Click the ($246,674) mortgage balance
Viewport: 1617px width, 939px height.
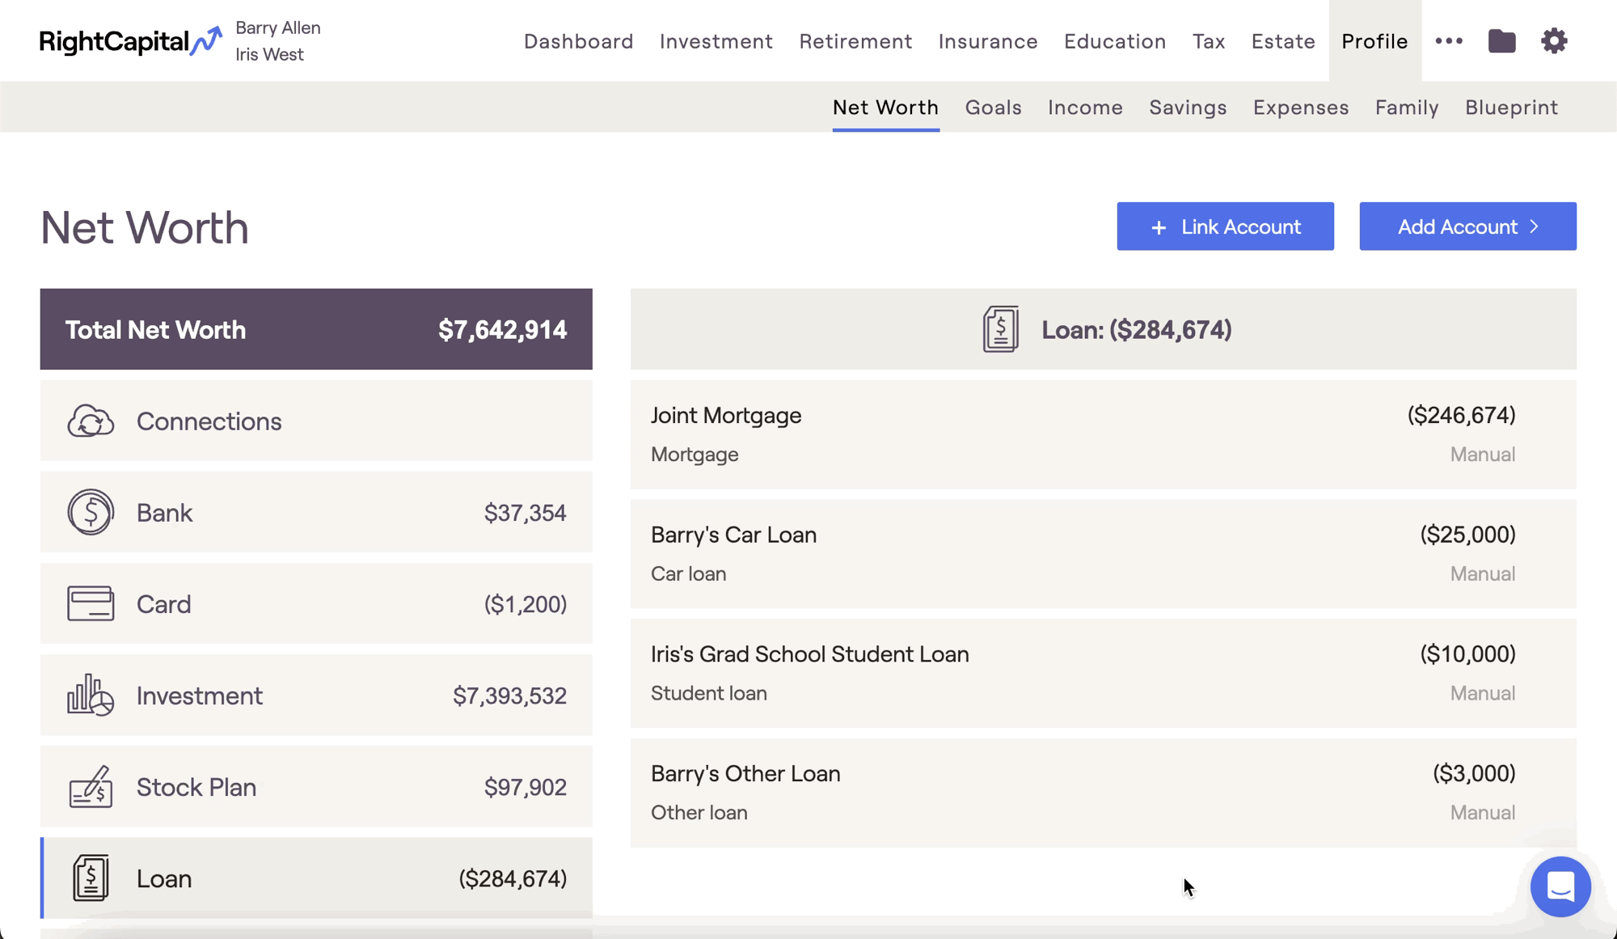1461,415
